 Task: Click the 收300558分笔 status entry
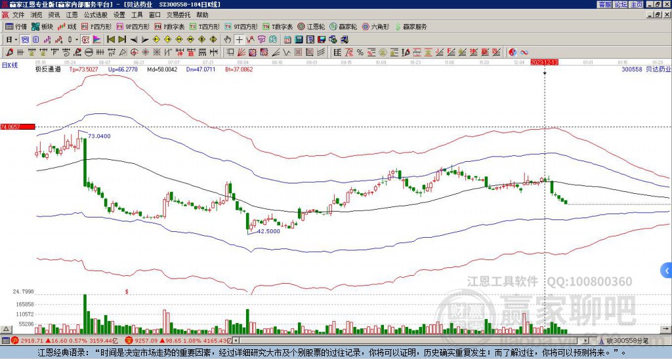click(x=628, y=341)
